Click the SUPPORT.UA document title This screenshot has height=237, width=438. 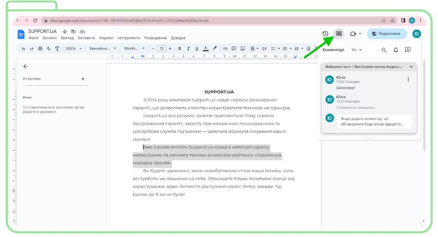point(42,31)
